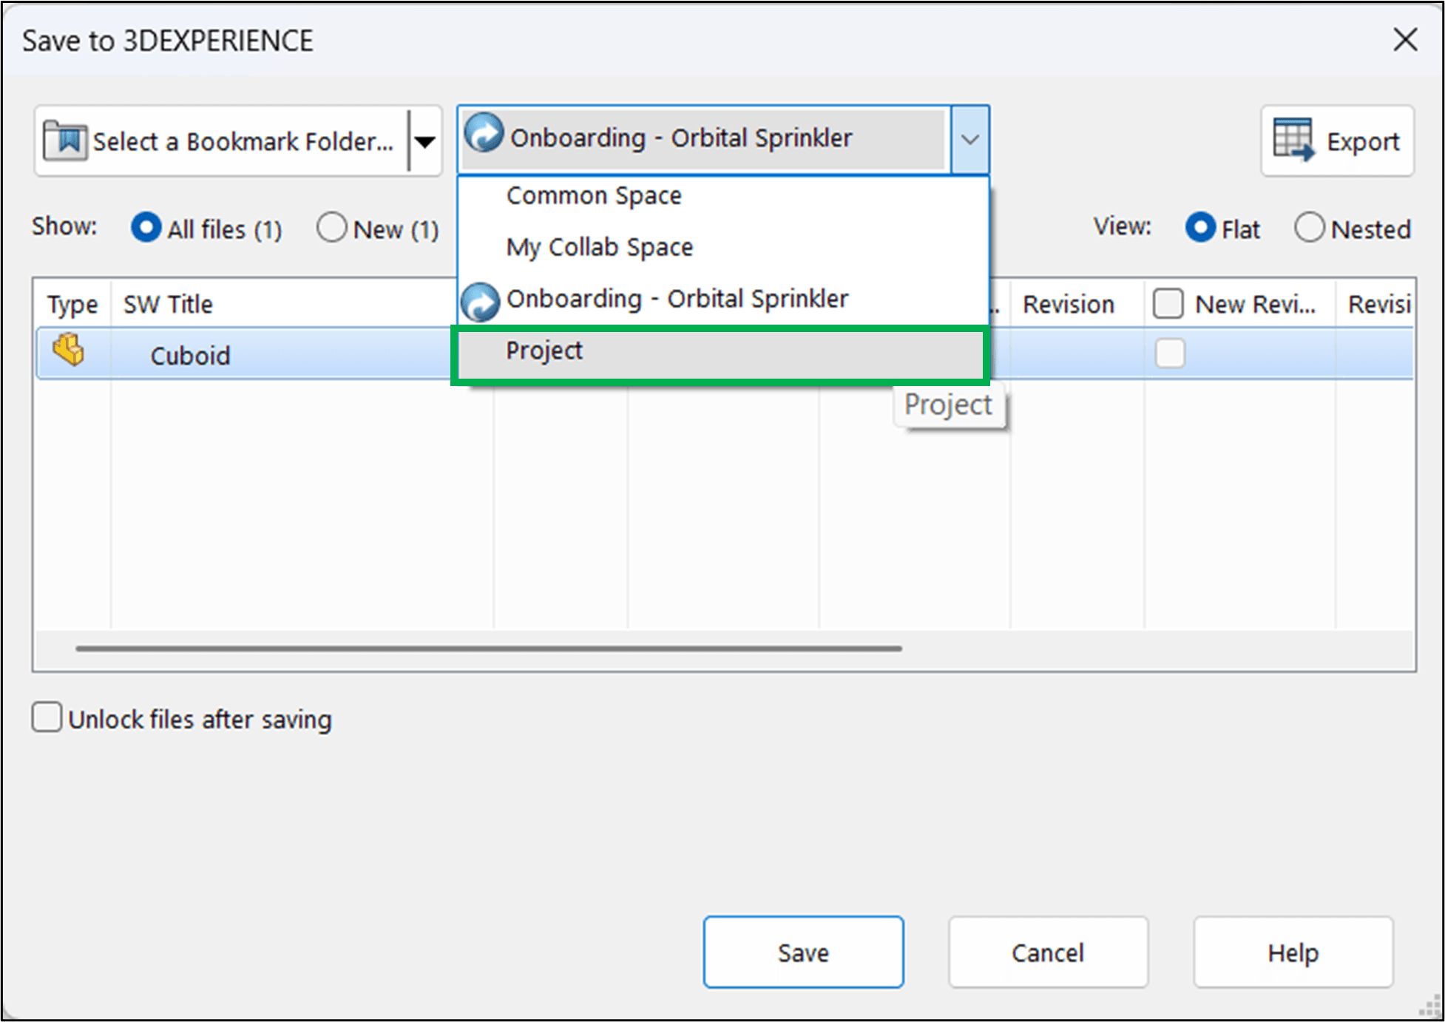The height and width of the screenshot is (1022, 1445).
Task: Choose My Collab Space from the list
Action: [599, 246]
